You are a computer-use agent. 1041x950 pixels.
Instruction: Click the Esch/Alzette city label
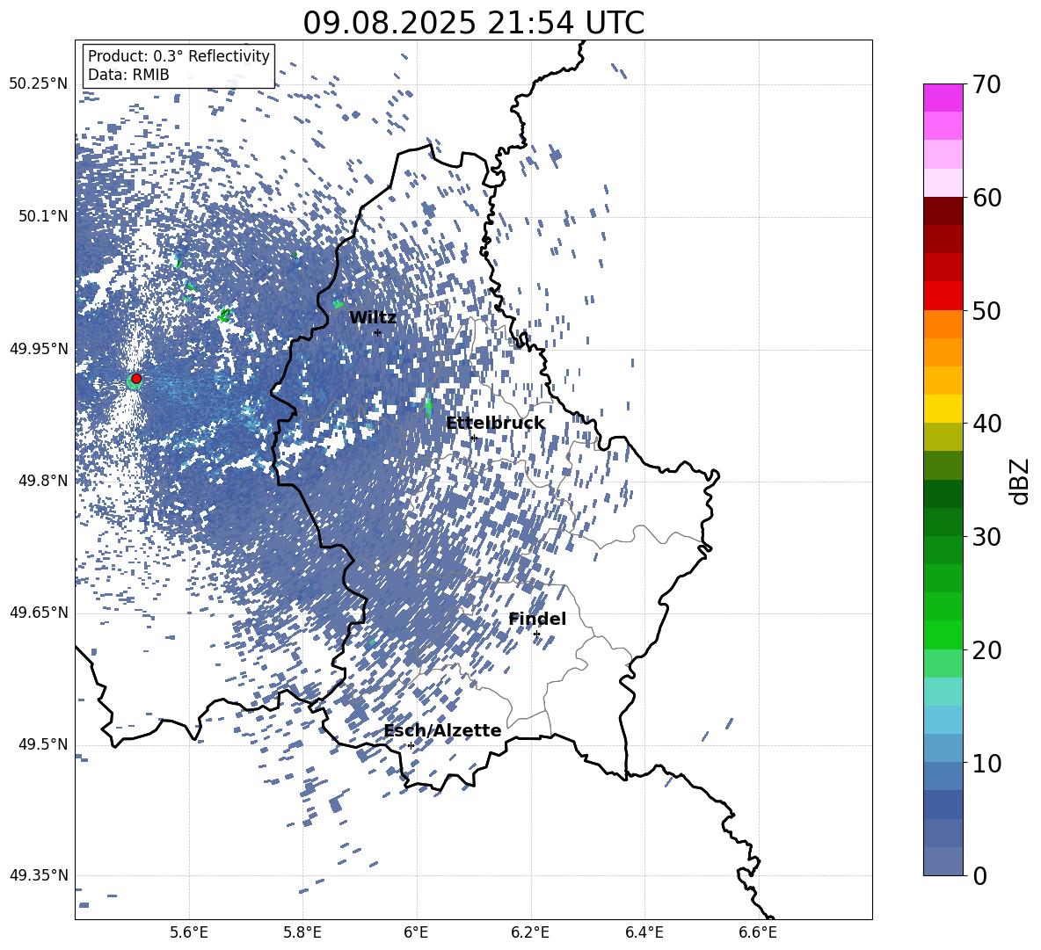(443, 730)
